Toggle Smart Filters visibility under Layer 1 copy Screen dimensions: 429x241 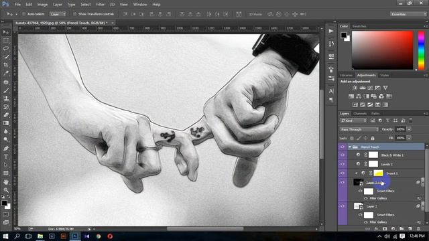(361, 191)
